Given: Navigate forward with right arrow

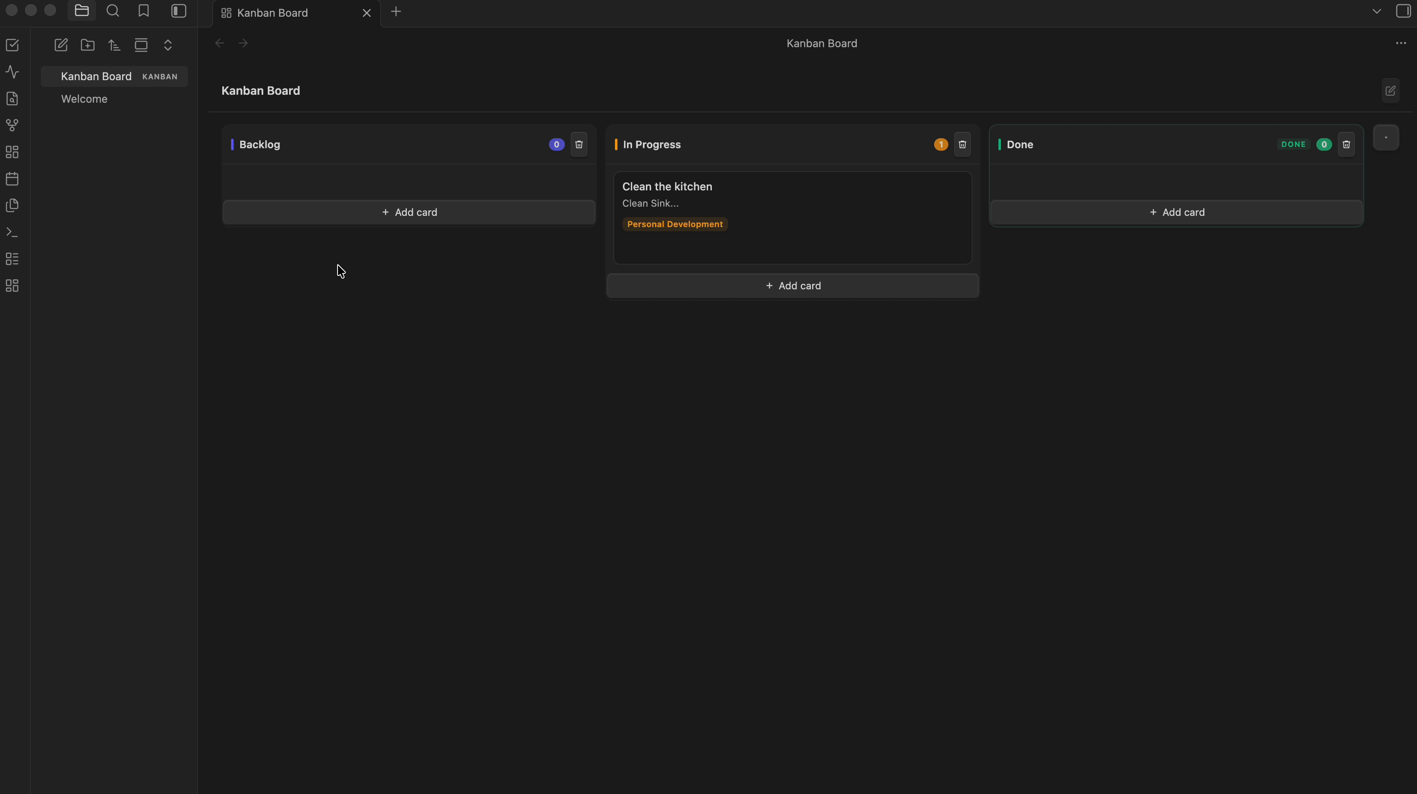Looking at the screenshot, I should pos(243,43).
